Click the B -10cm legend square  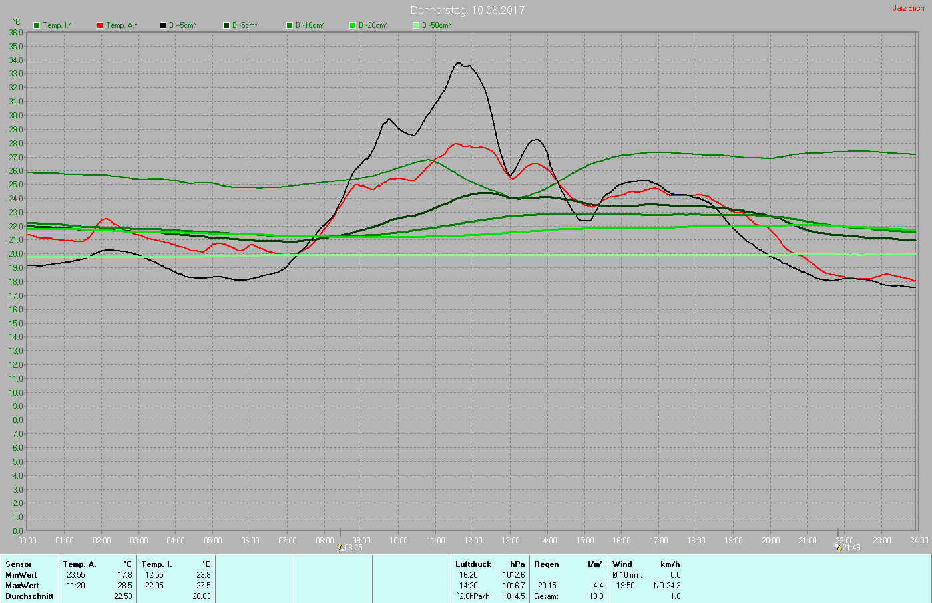pyautogui.click(x=290, y=25)
